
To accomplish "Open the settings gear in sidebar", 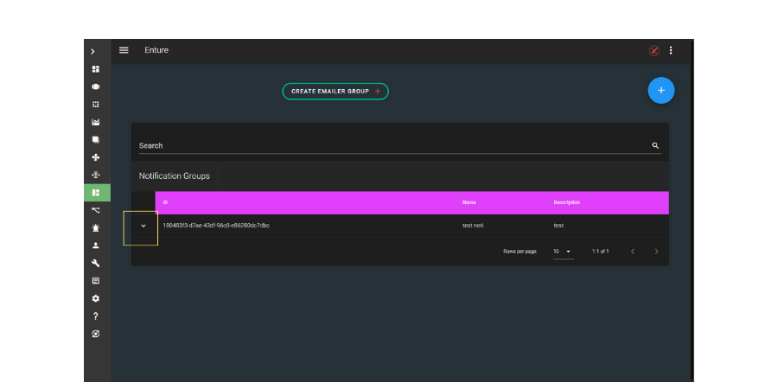I will click(x=96, y=298).
